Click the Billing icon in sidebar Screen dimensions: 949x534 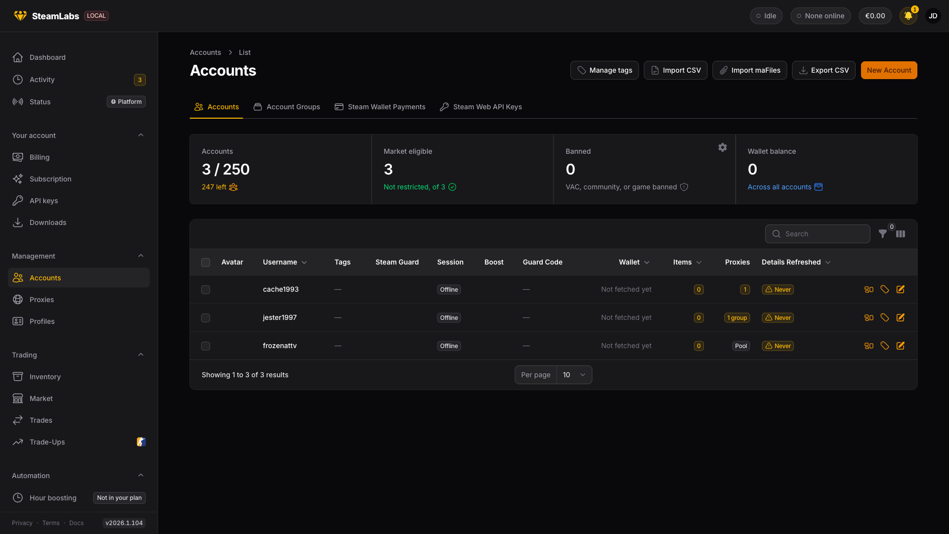pos(18,157)
